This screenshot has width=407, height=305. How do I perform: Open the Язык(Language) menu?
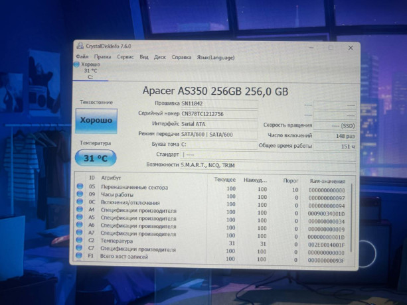click(x=215, y=58)
